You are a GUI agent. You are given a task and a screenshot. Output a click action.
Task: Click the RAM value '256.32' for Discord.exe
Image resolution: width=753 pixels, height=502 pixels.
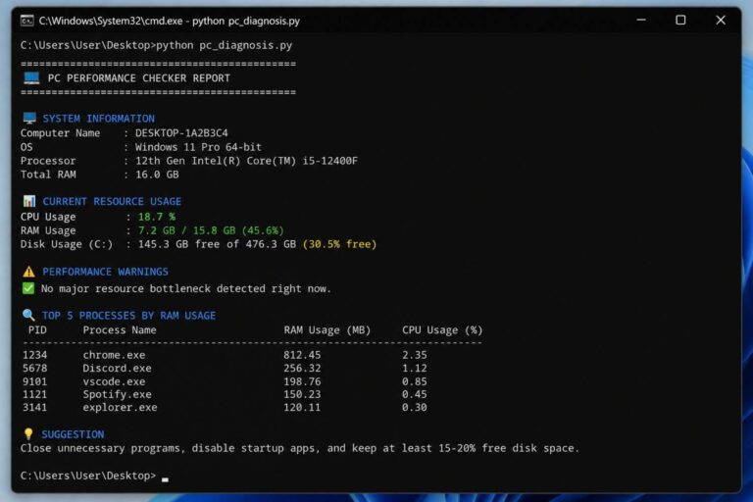click(302, 369)
